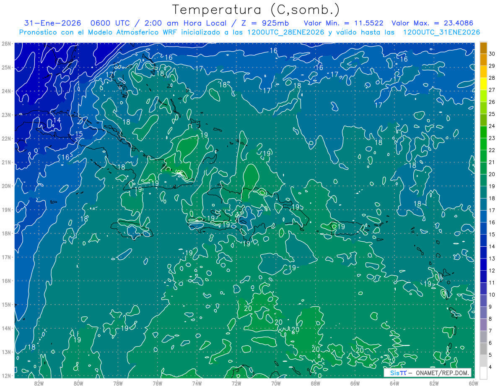503x389 pixels.
Task: Click the 15 contour label on the map
Action: 79,134
